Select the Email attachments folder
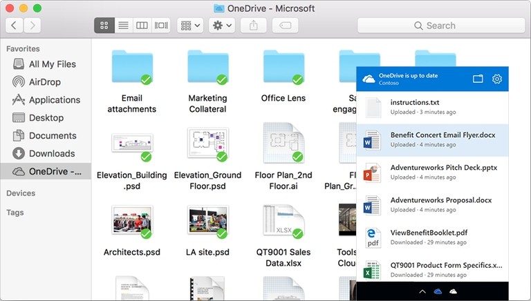Viewport: 531px width, 301px height. click(x=132, y=67)
